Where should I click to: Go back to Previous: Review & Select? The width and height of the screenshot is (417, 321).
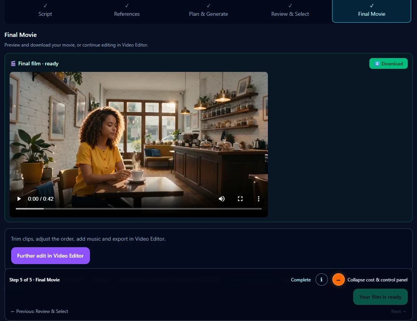coord(39,311)
